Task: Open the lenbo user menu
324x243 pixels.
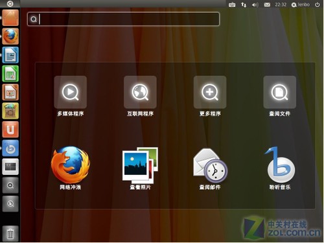Action: [301, 5]
